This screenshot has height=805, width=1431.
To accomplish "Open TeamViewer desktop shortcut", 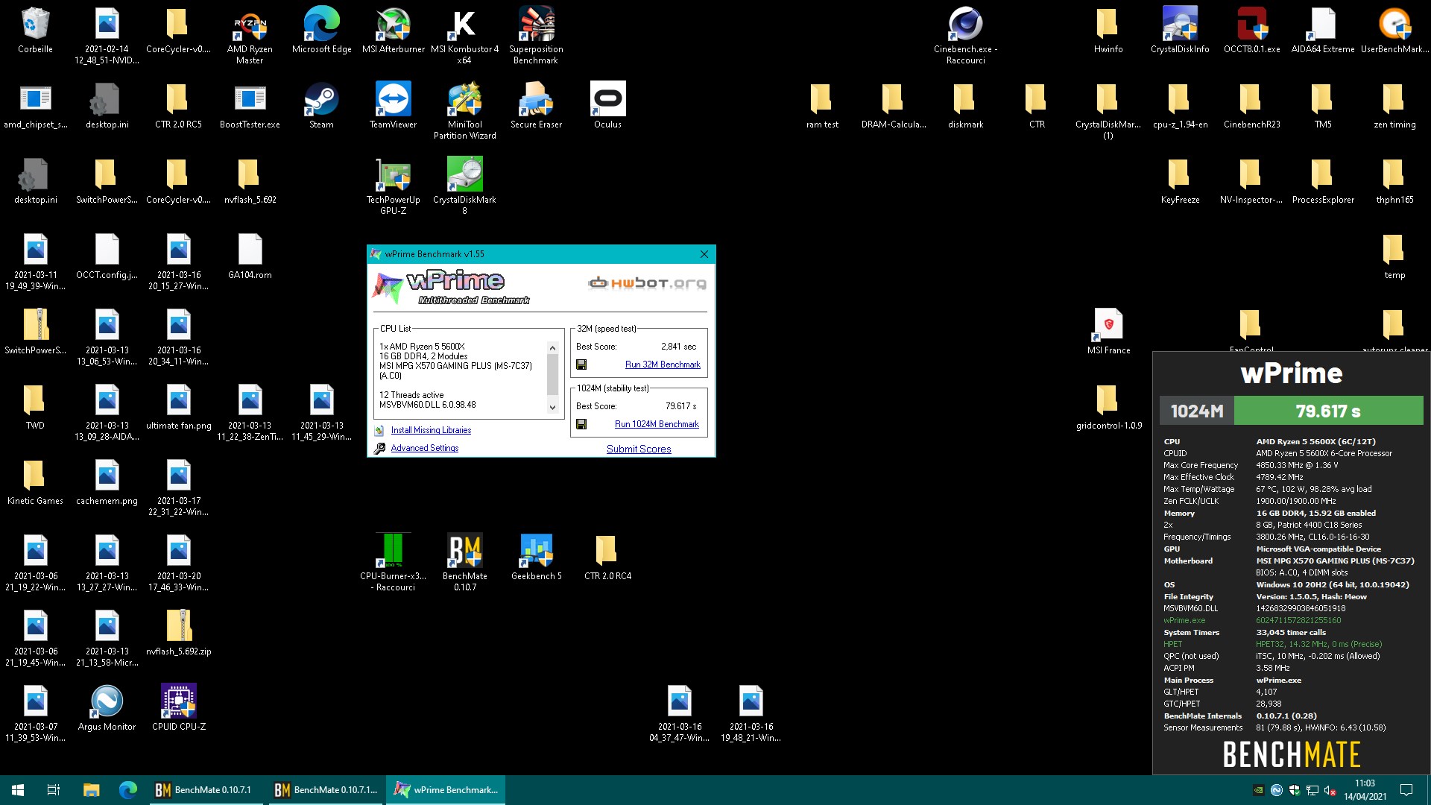I will click(x=393, y=105).
